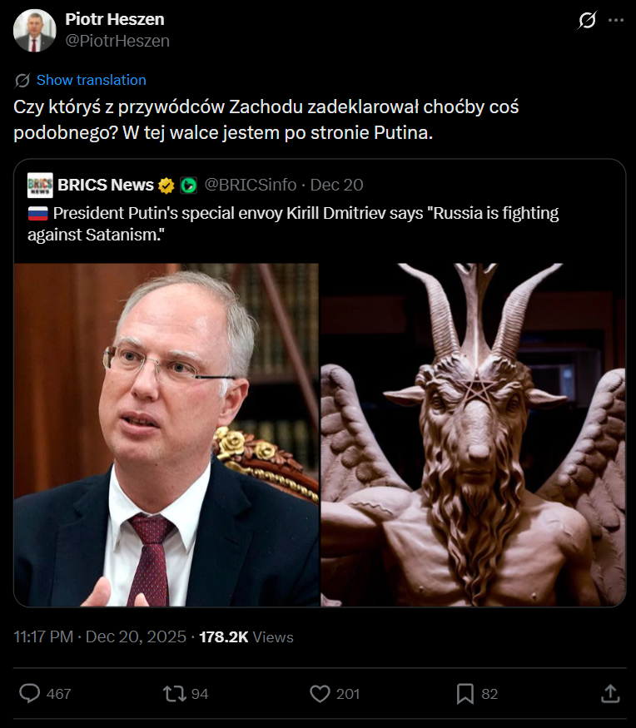The width and height of the screenshot is (636, 728).
Task: Open the reply comment icon
Action: (29, 694)
